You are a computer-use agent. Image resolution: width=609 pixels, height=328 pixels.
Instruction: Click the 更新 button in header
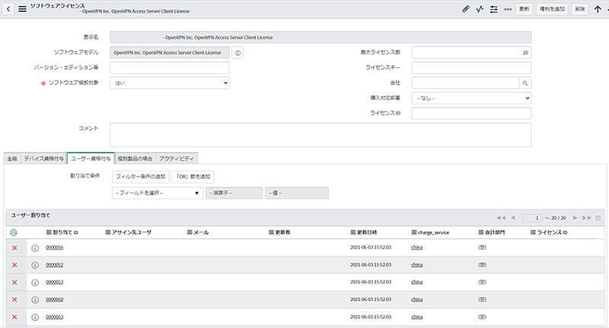pyautogui.click(x=524, y=9)
